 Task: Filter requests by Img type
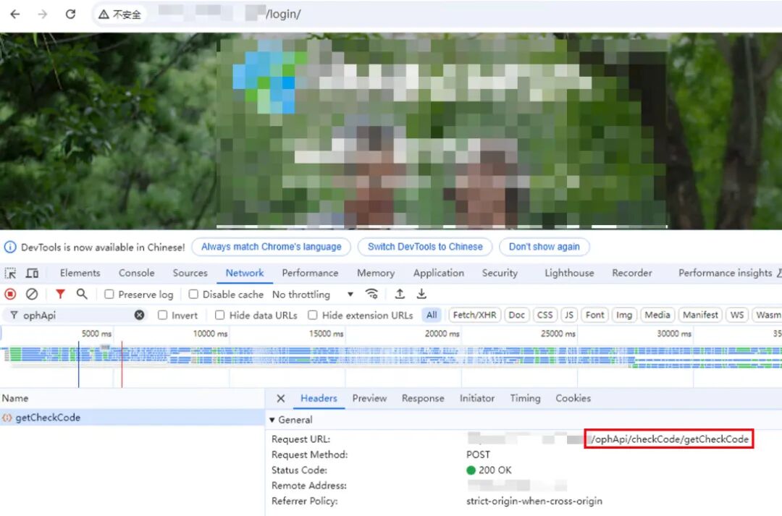point(624,315)
